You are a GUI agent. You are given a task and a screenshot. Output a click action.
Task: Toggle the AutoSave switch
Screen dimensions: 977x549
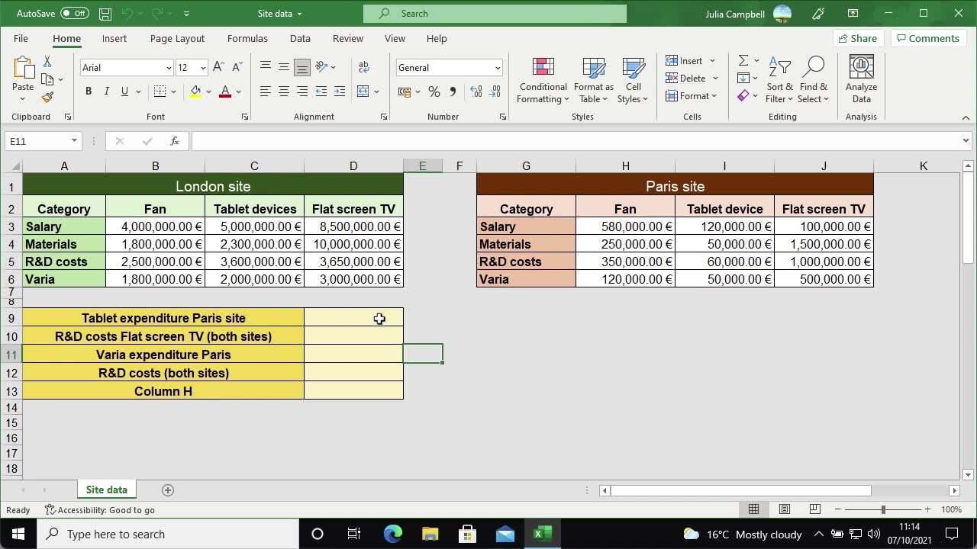(74, 14)
